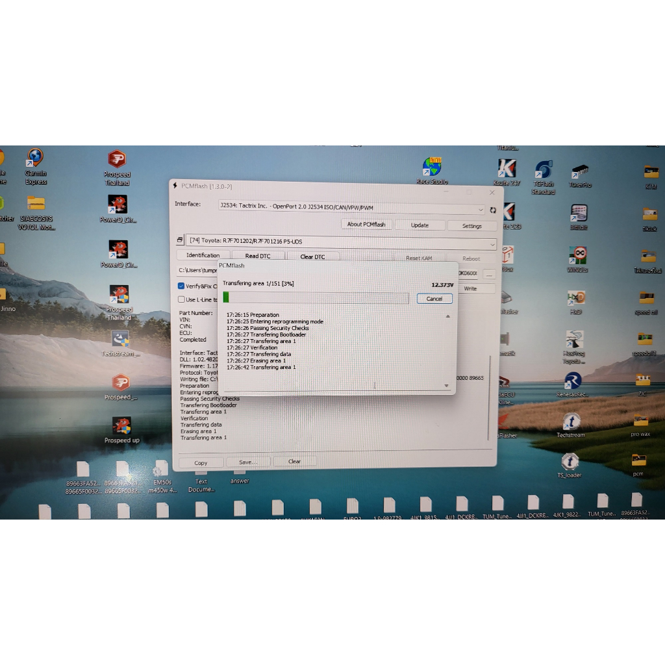Open the tiktok desktop folder
The height and width of the screenshot is (665, 665).
click(649, 219)
